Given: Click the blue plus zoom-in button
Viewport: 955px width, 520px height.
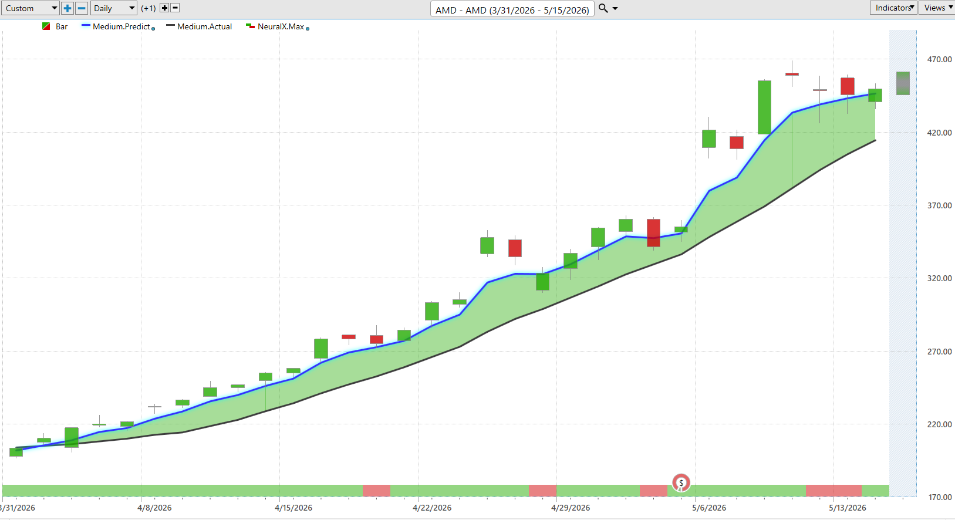Looking at the screenshot, I should click(x=68, y=8).
